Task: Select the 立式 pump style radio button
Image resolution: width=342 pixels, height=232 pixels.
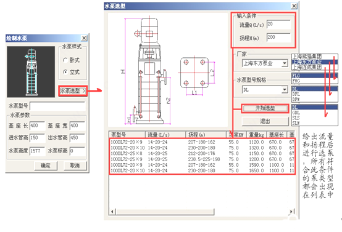Action: [x=65, y=72]
